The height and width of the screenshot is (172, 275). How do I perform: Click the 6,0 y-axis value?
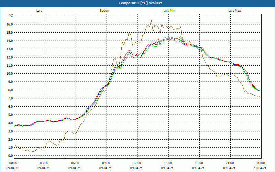click(x=11, y=107)
